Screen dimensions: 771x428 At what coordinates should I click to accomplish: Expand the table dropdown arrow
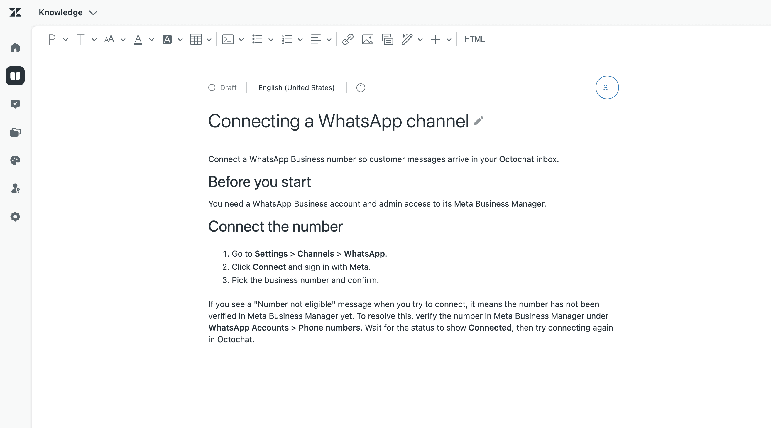click(209, 40)
